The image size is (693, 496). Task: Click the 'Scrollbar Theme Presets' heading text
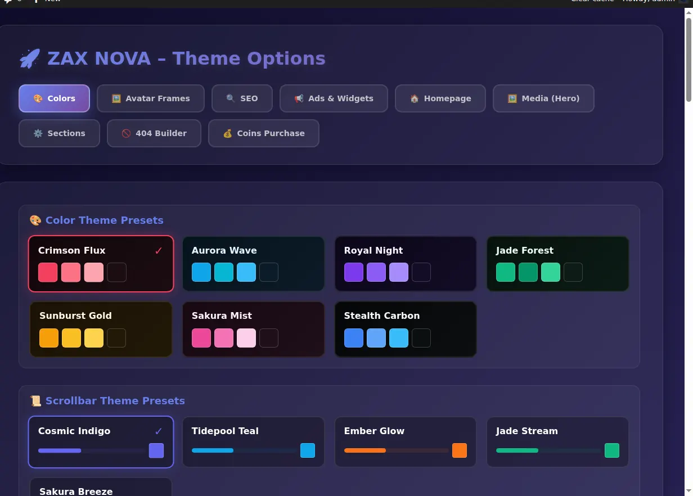(115, 401)
